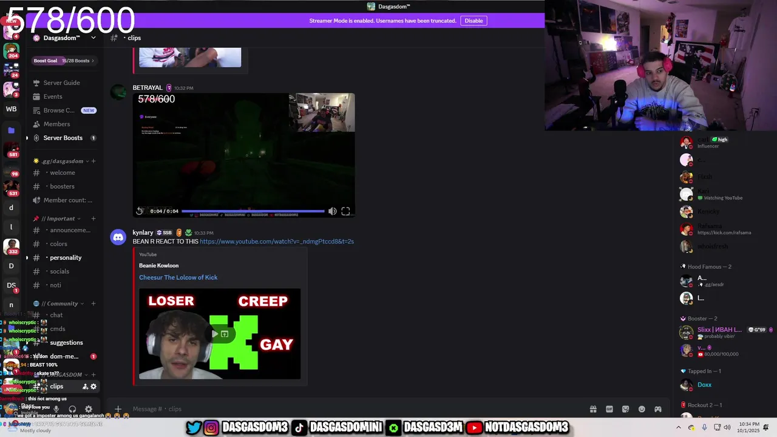Edit clips channel with the gear icon
Image resolution: width=777 pixels, height=437 pixels.
(x=93, y=387)
